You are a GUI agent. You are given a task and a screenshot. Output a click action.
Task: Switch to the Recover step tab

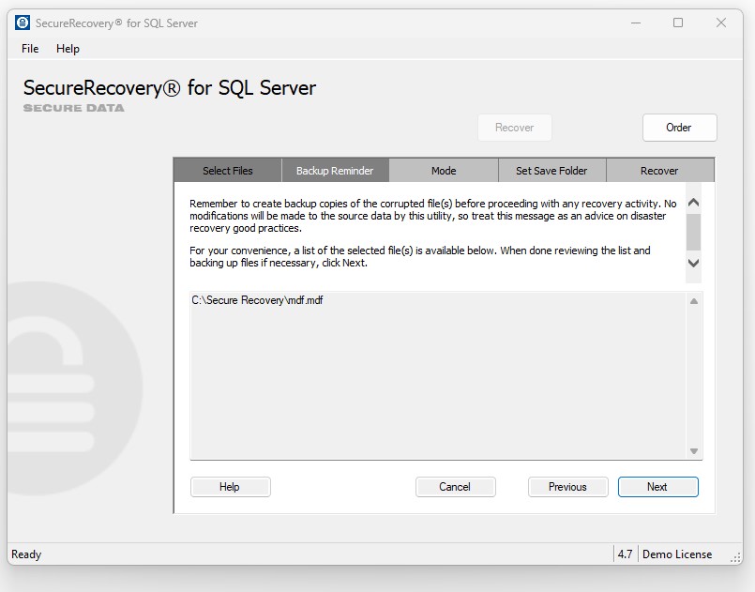(x=659, y=171)
